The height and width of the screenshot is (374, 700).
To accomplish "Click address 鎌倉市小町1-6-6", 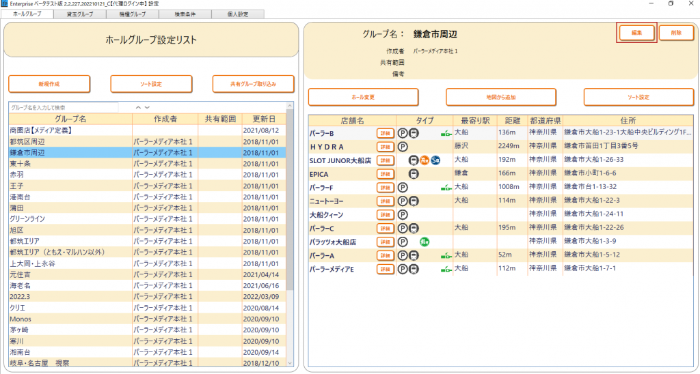I will 590,173.
